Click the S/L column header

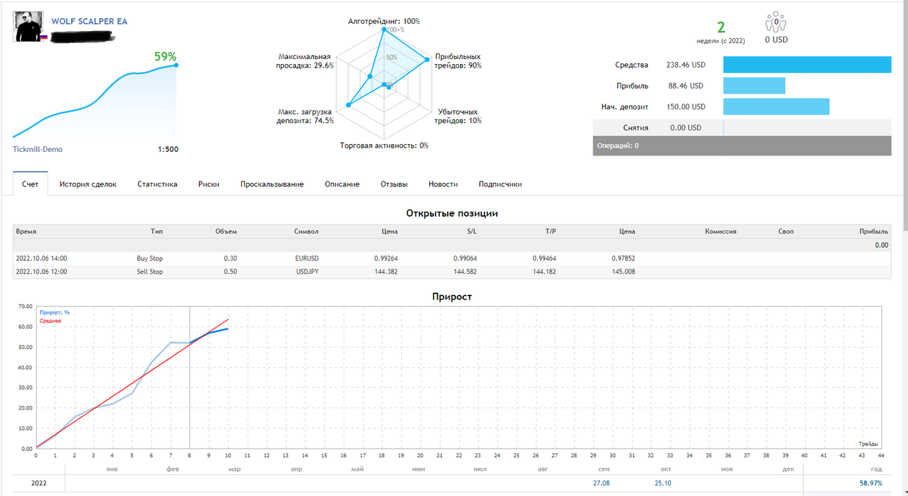click(472, 231)
